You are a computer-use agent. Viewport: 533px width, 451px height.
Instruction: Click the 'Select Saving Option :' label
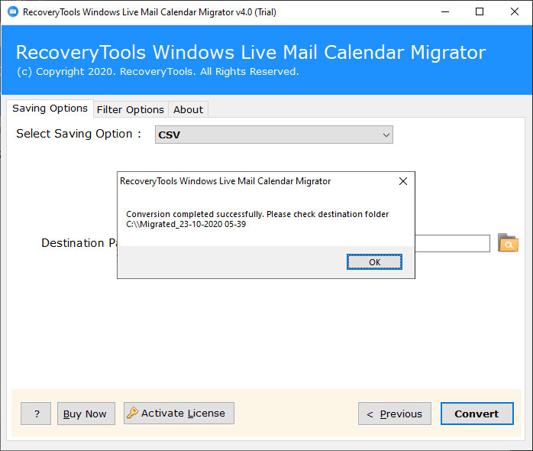pos(79,134)
